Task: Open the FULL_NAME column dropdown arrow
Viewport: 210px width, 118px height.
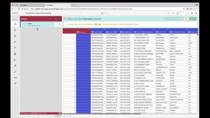Action: point(118,29)
